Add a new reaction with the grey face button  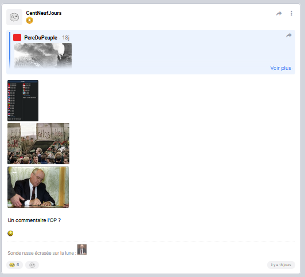click(x=32, y=265)
